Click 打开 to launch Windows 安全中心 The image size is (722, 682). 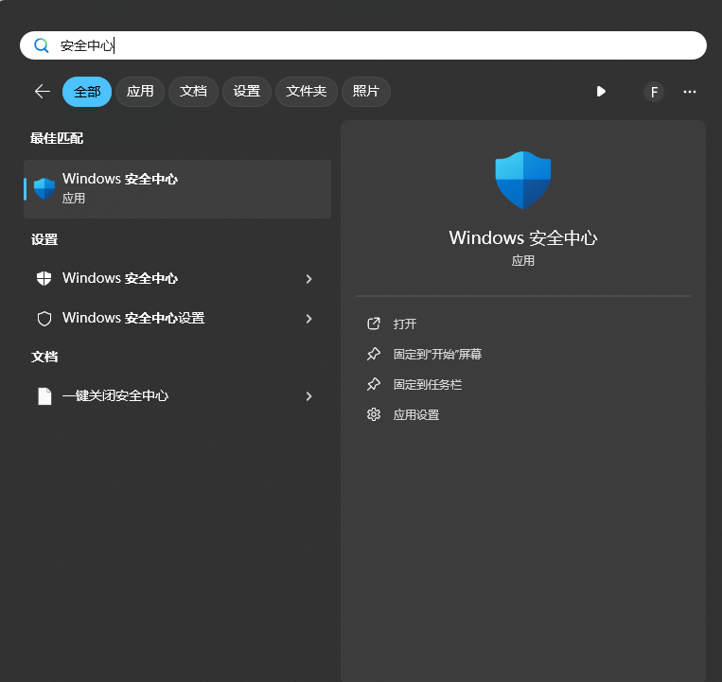click(405, 324)
